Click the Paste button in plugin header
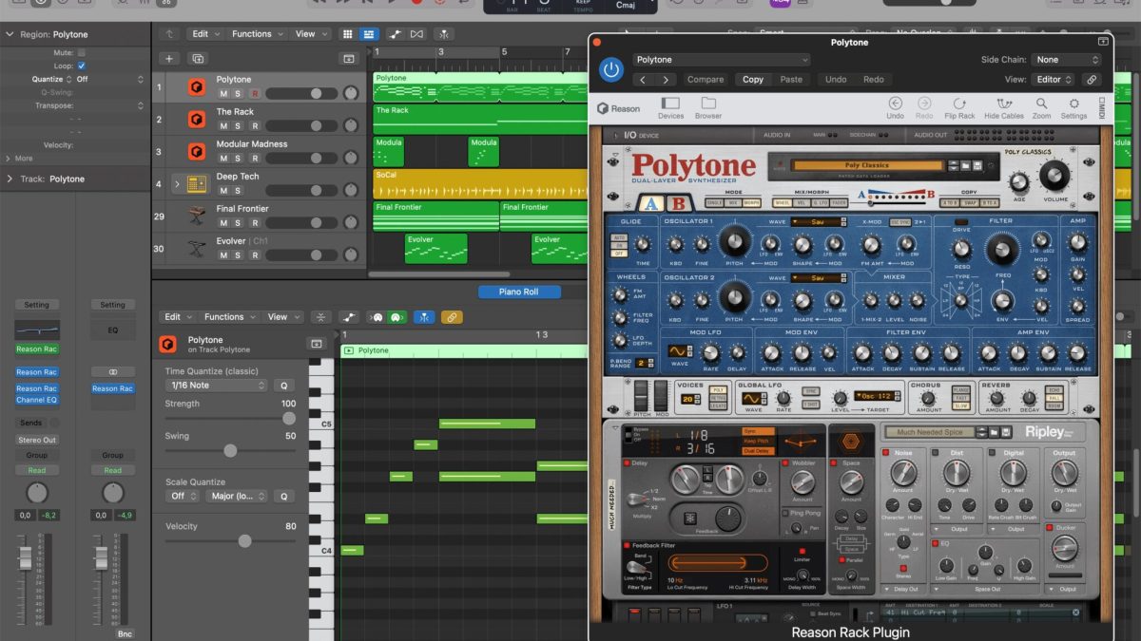 click(791, 80)
